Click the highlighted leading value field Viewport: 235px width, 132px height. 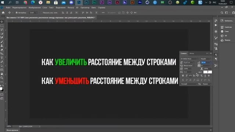click(205, 63)
